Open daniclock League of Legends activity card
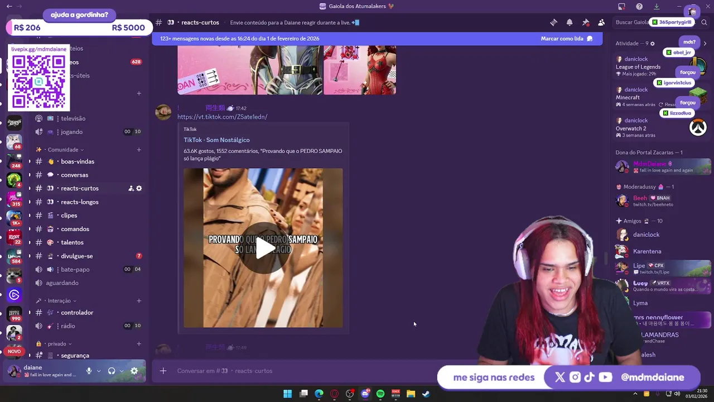The width and height of the screenshot is (714, 402). coord(661,66)
